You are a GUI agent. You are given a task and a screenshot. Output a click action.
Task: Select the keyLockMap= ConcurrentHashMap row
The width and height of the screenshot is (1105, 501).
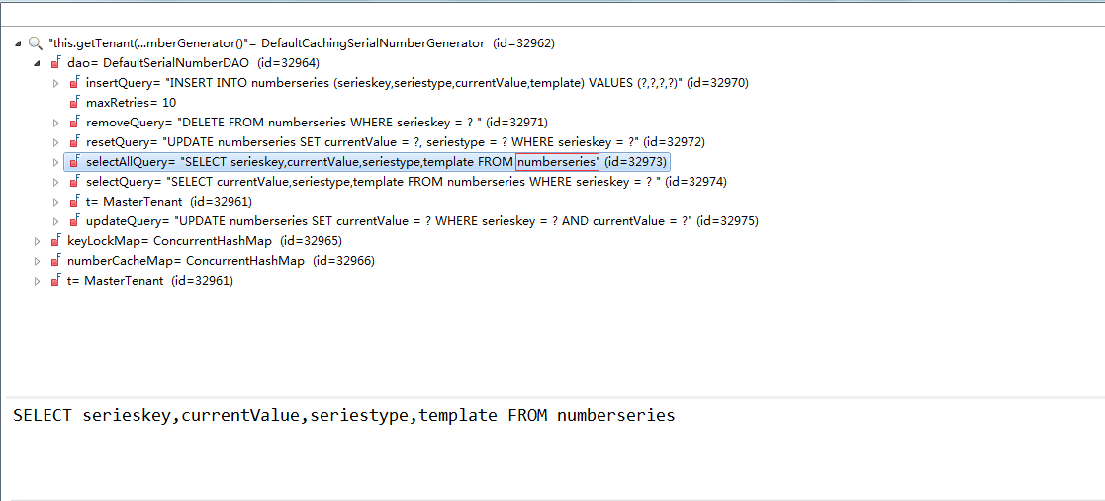click(205, 241)
